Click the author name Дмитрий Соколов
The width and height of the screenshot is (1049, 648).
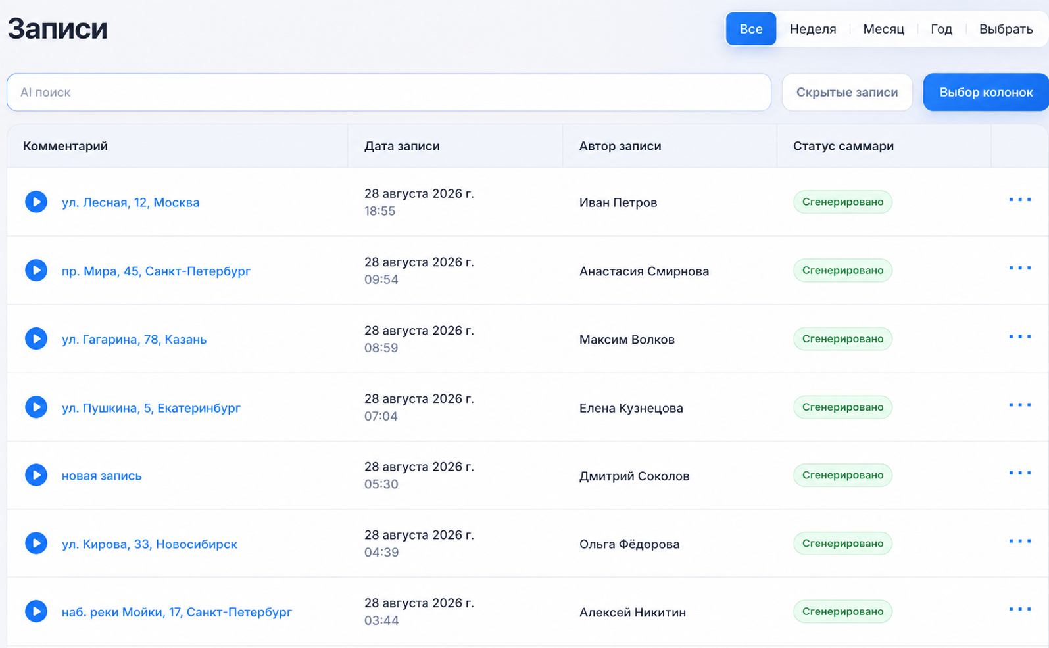634,476
